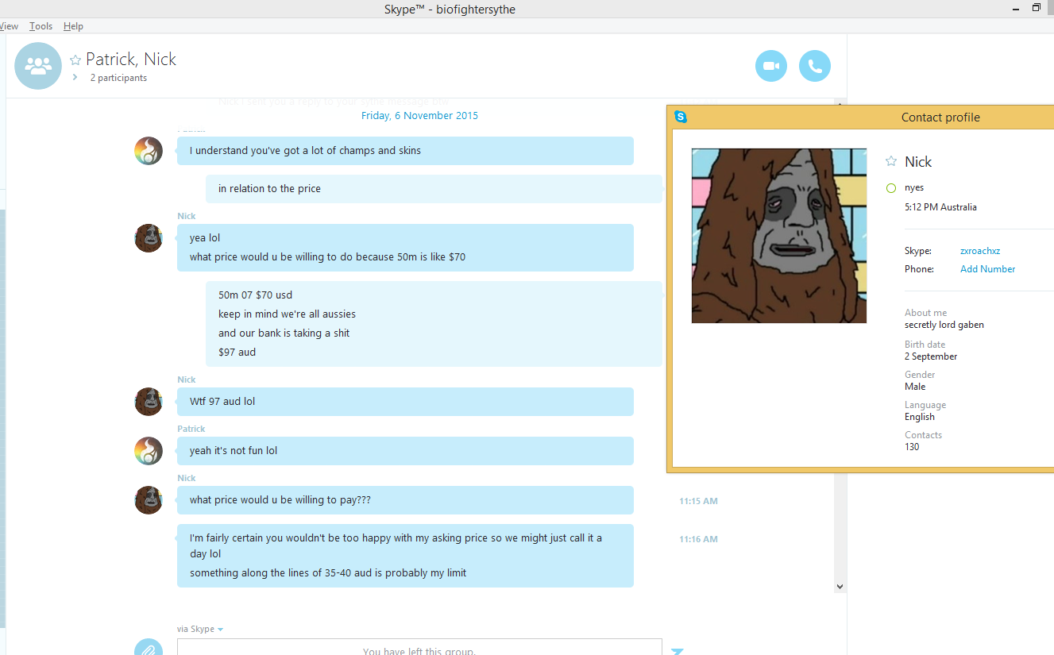The image size is (1054, 655).
Task: Click the "nyes" mood text in Contact profile
Action: (914, 188)
